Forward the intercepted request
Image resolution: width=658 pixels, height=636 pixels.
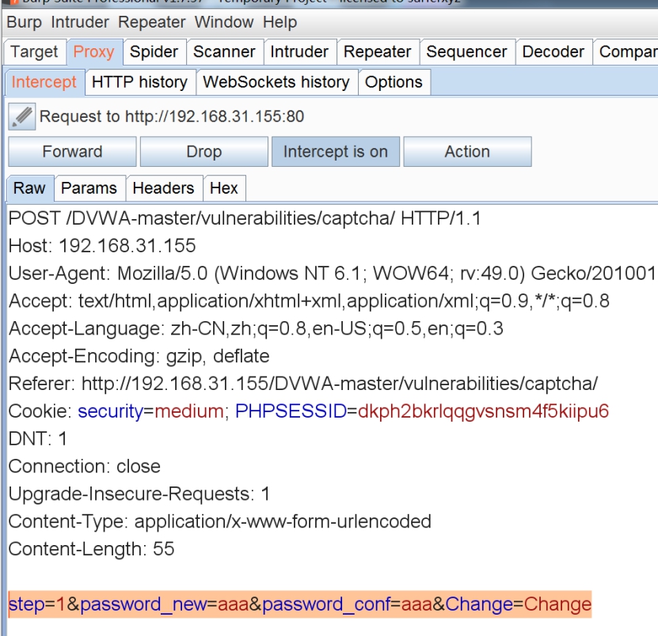coord(72,152)
